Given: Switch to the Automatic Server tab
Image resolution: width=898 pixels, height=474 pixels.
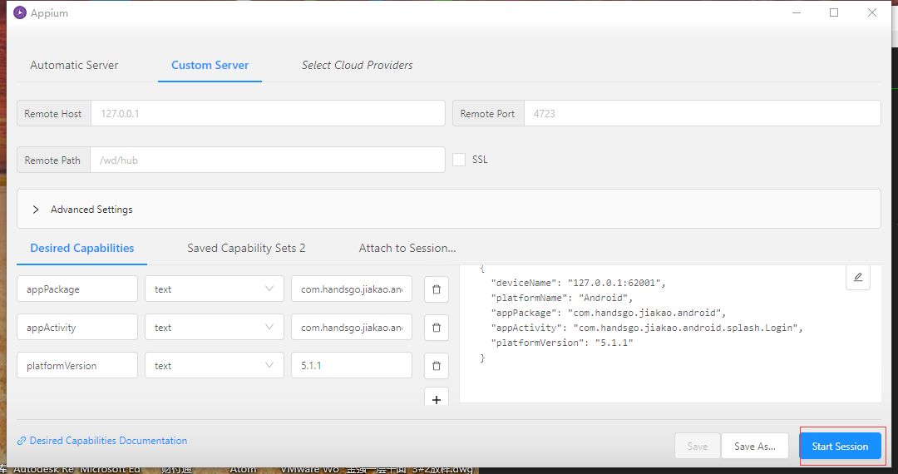Looking at the screenshot, I should (x=75, y=65).
